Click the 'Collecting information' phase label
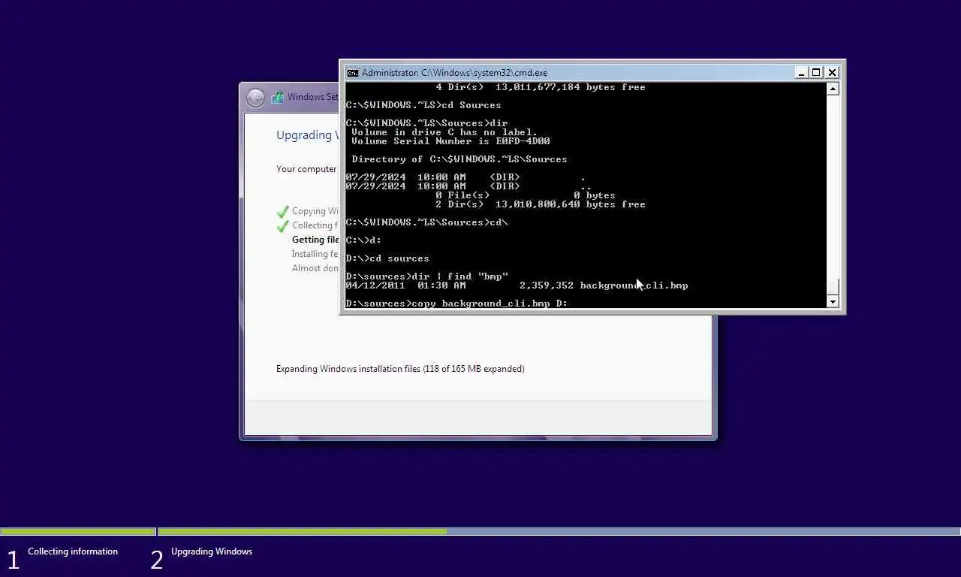 pos(73,551)
